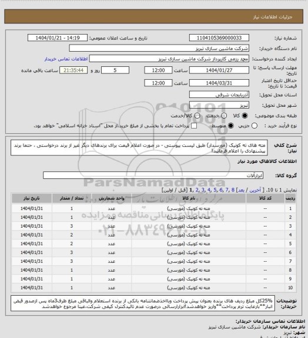Click the date cell in row 9
The image size is (308, 338).
(x=32, y=279)
